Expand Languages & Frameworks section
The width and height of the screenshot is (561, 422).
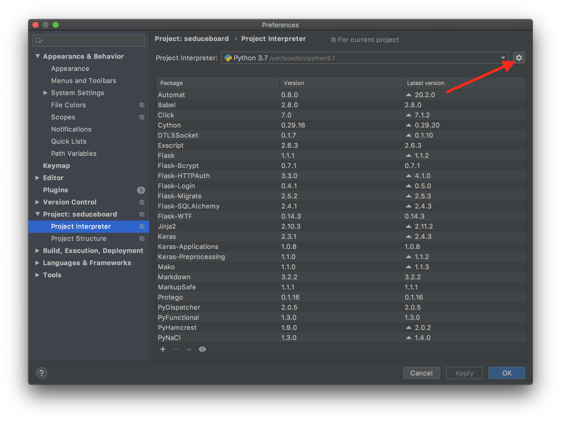(x=37, y=263)
